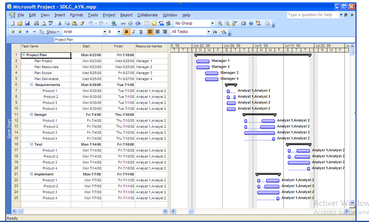Open Task Information icon
The height and width of the screenshot is (222, 369).
[x=147, y=24]
